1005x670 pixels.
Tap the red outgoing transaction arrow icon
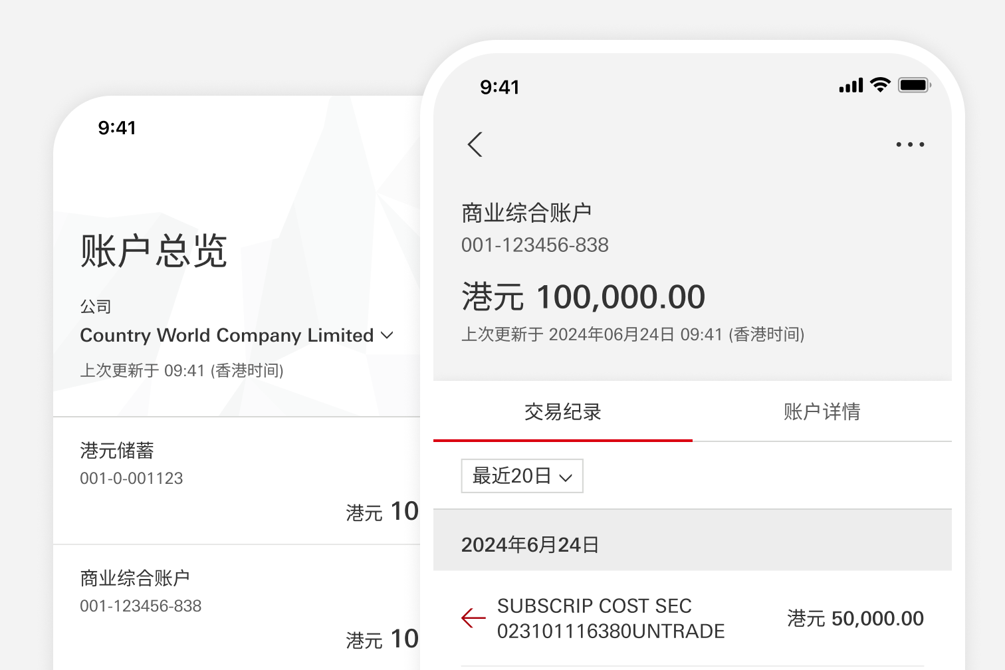[x=473, y=618]
